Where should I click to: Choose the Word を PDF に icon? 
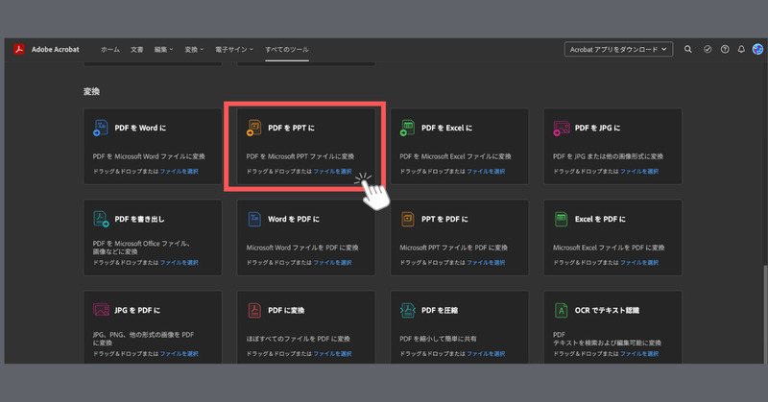254,219
